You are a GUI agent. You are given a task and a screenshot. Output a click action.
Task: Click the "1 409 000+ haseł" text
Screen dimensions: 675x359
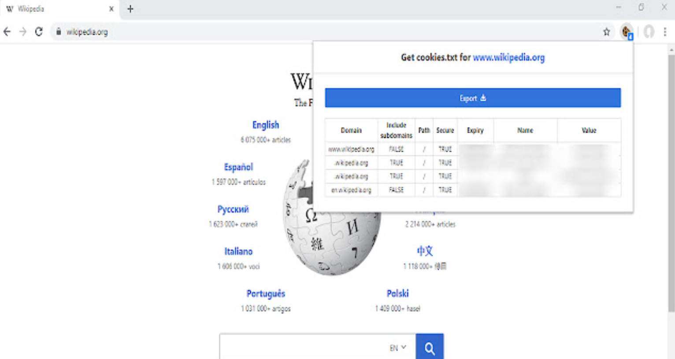[x=397, y=309]
